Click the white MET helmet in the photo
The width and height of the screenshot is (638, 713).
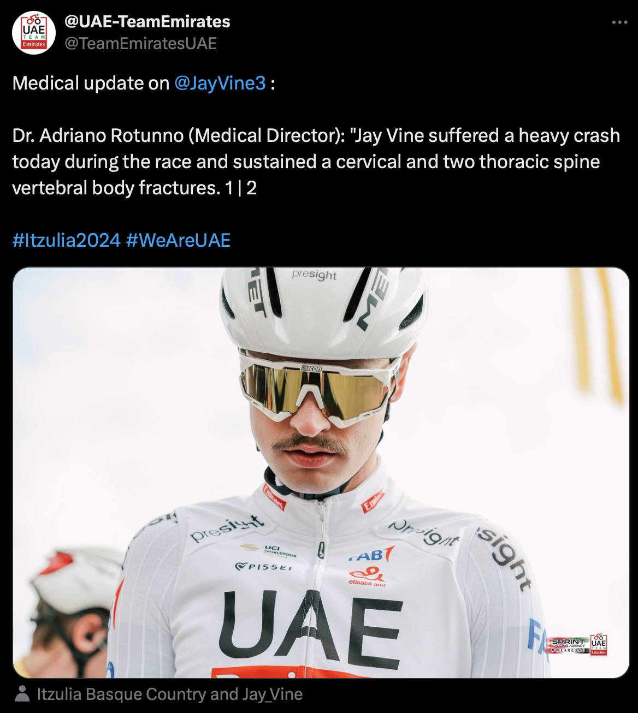tap(324, 311)
